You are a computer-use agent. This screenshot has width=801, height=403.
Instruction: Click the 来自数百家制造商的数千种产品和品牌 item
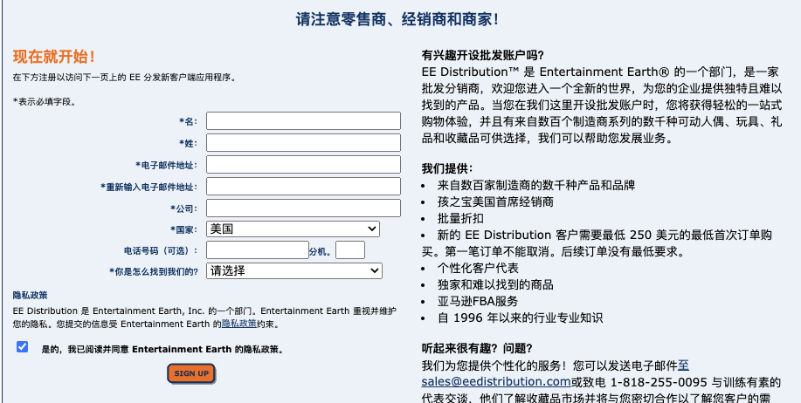(x=536, y=186)
